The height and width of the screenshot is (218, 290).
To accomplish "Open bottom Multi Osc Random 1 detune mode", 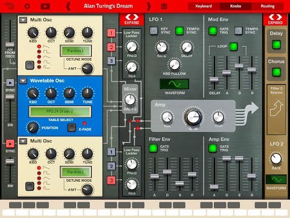I will click(76, 172).
